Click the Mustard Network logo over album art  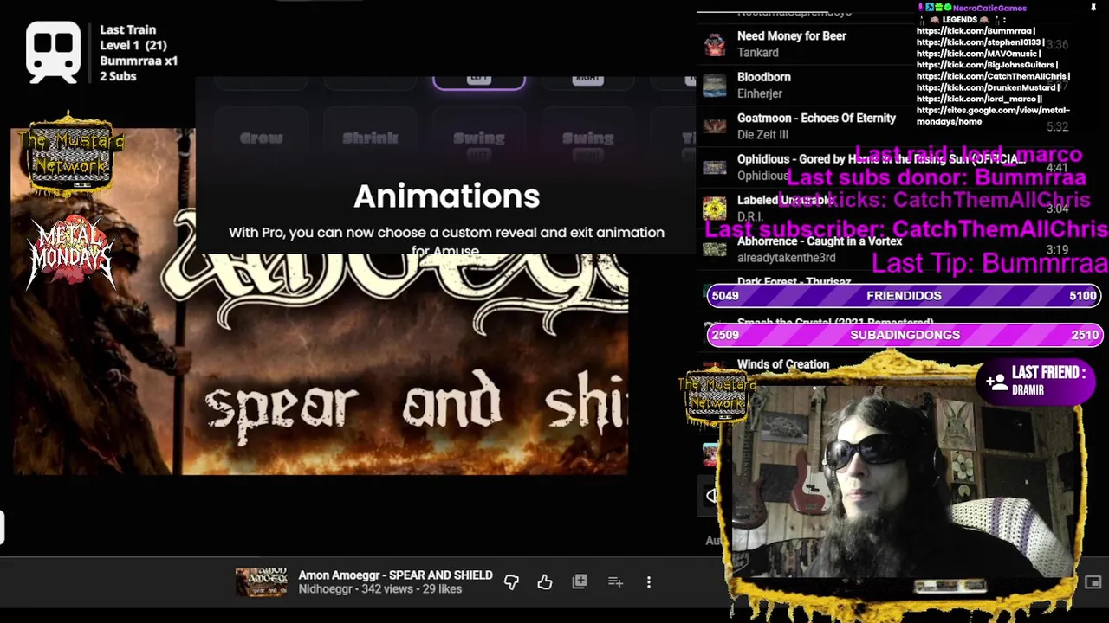click(71, 154)
